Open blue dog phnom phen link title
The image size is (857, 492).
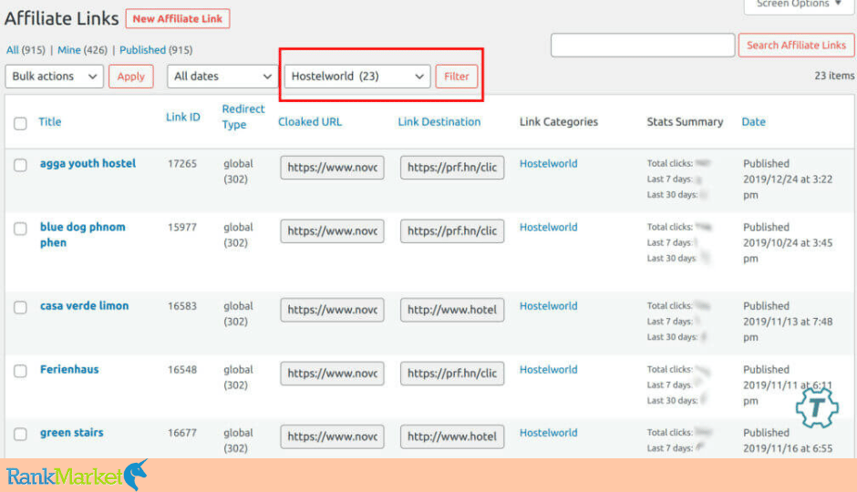tap(83, 235)
